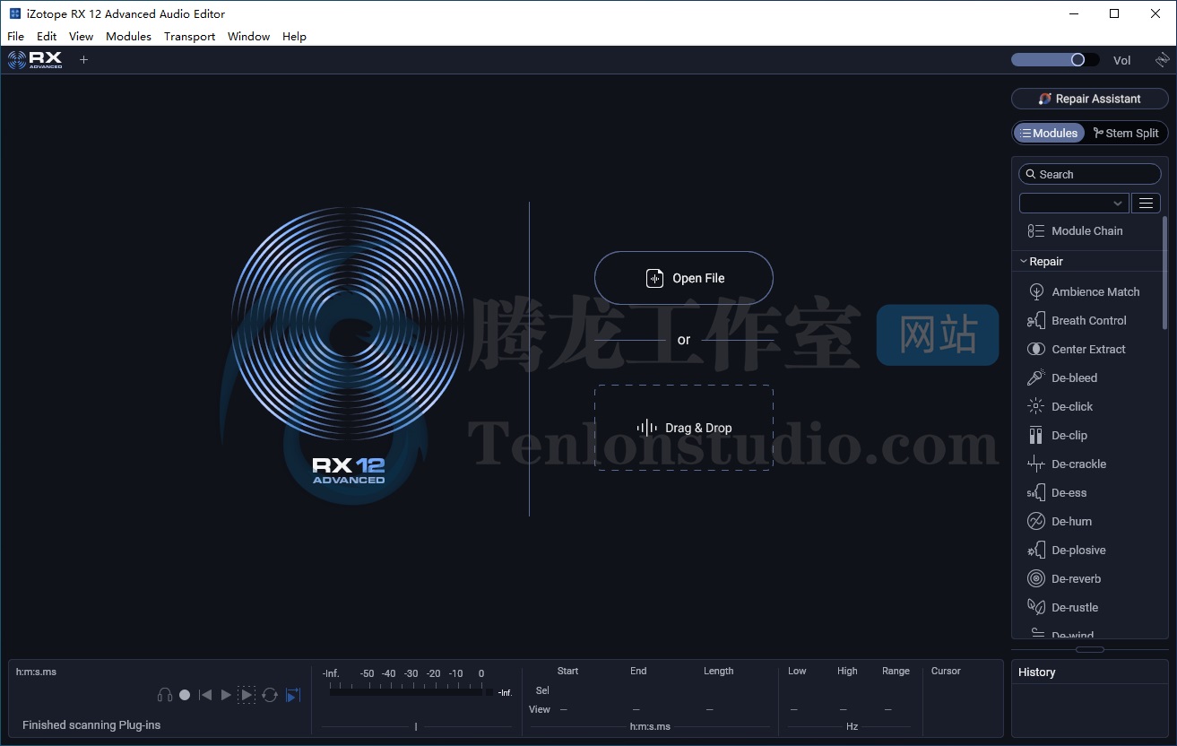The height and width of the screenshot is (746, 1177).
Task: Select the De-hum module icon
Action: 1035,521
